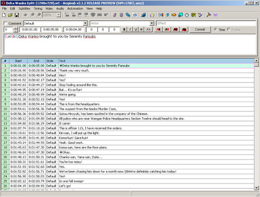Open the script Properties icon

(121, 15)
